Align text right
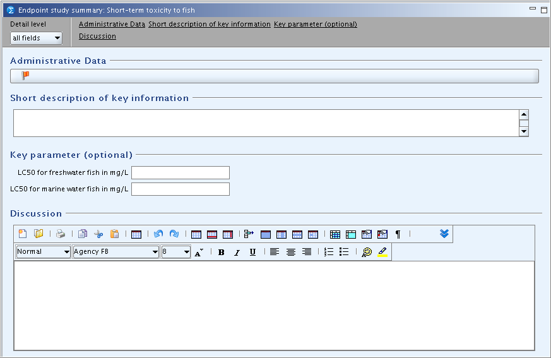 click(x=307, y=252)
